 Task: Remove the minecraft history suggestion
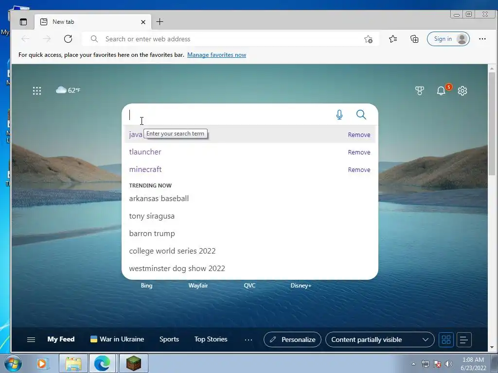pos(359,170)
